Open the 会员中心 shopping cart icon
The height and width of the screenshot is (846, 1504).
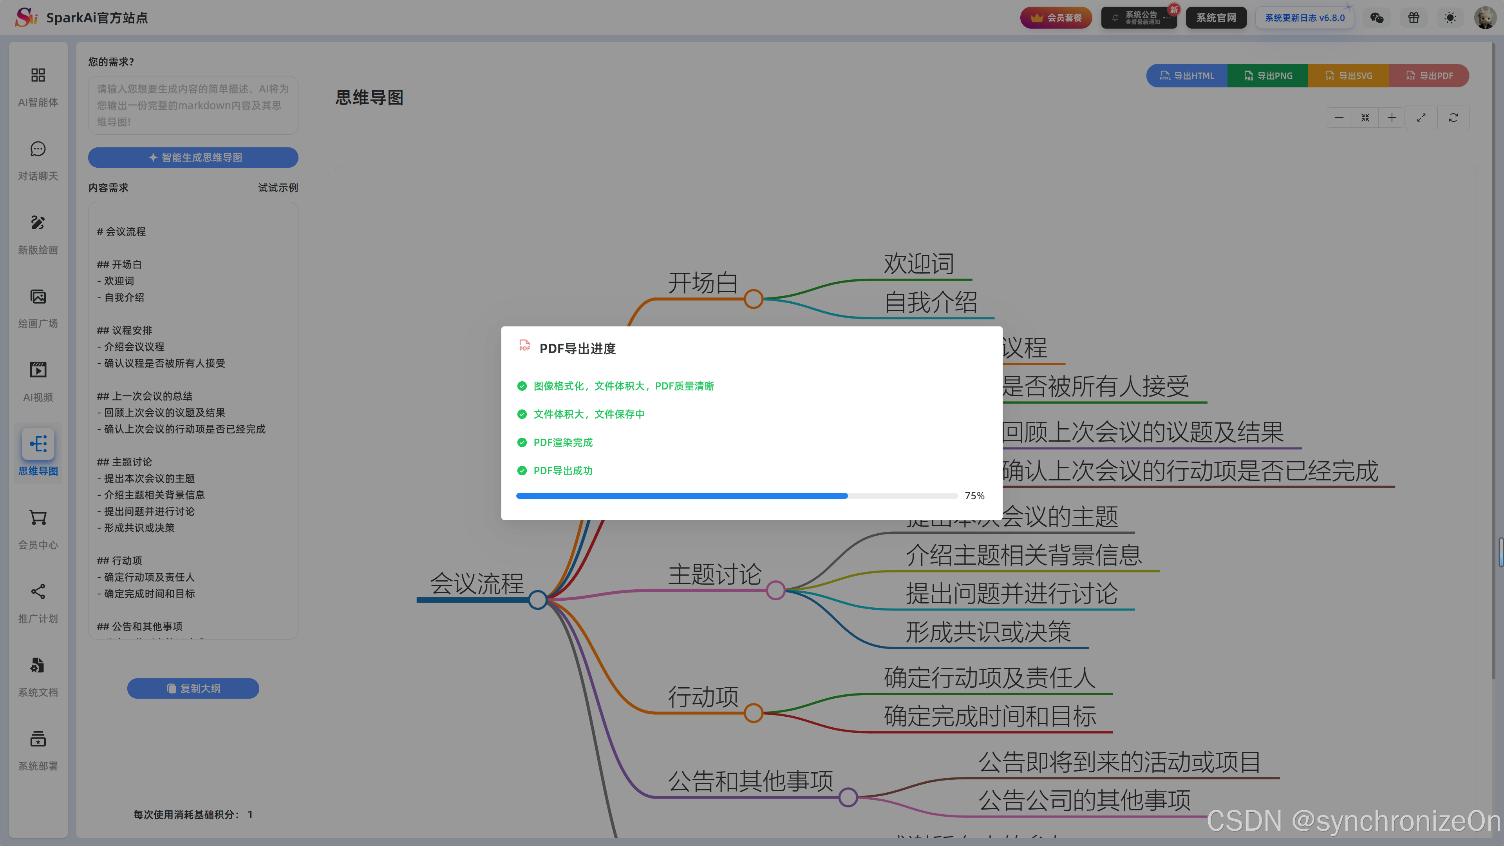click(38, 518)
